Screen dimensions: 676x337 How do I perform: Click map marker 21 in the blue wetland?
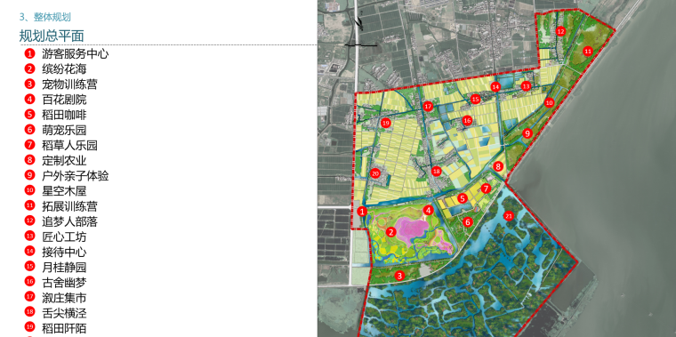pyautogui.click(x=509, y=216)
